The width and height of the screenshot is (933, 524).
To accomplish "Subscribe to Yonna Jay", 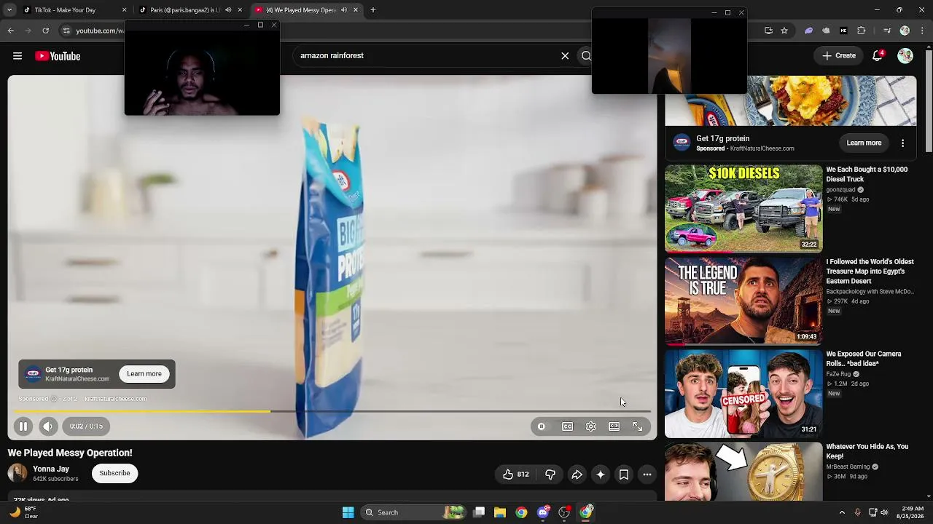I will 114,473.
